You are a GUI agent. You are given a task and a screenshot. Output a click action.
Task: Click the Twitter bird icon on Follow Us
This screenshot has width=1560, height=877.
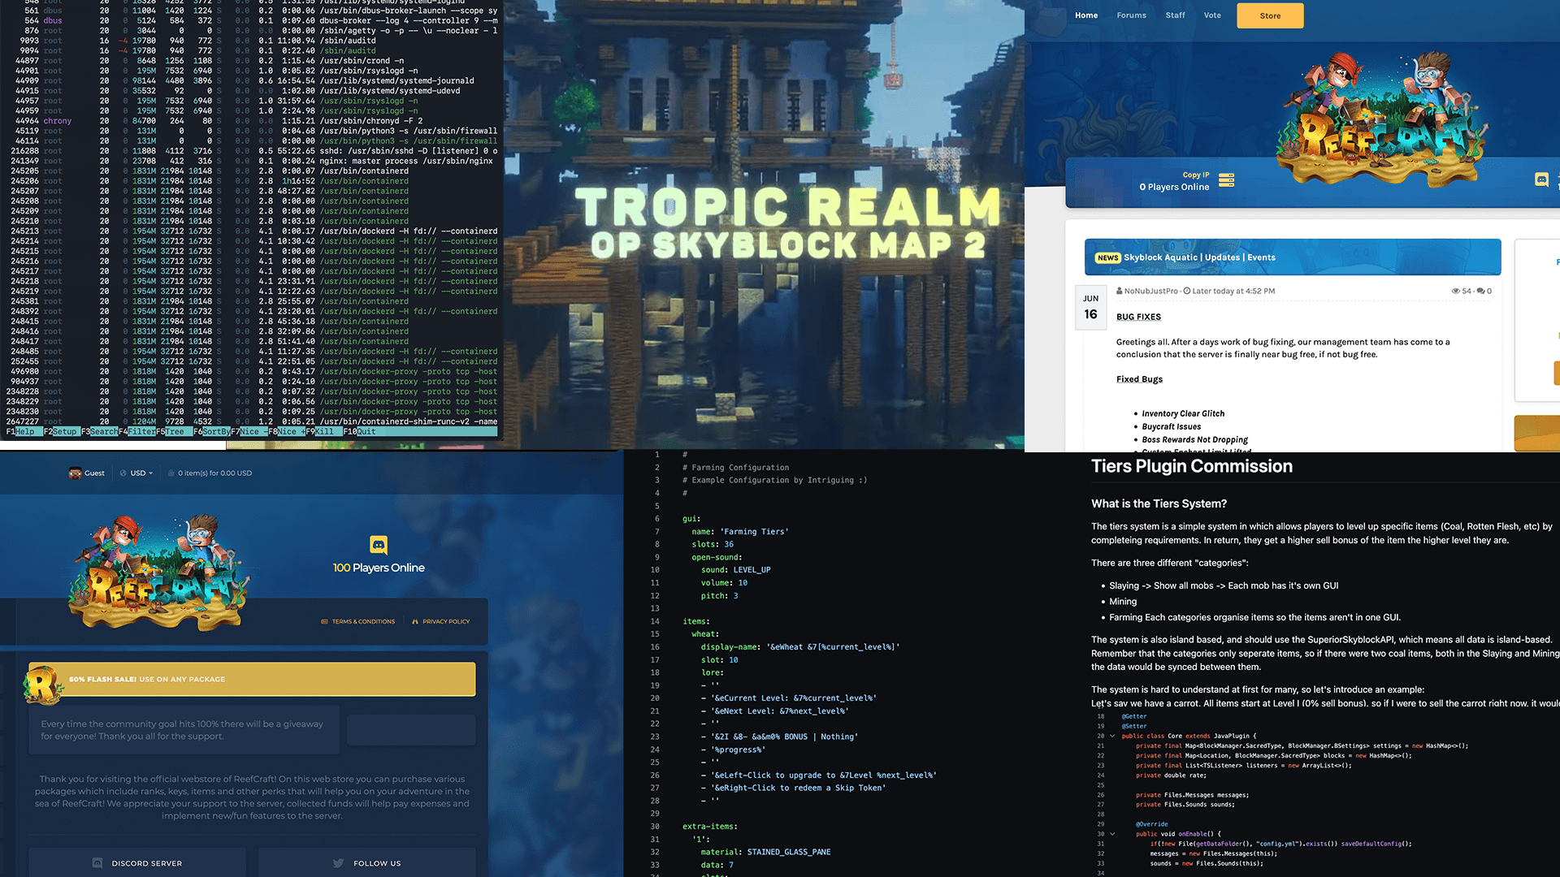pyautogui.click(x=338, y=863)
